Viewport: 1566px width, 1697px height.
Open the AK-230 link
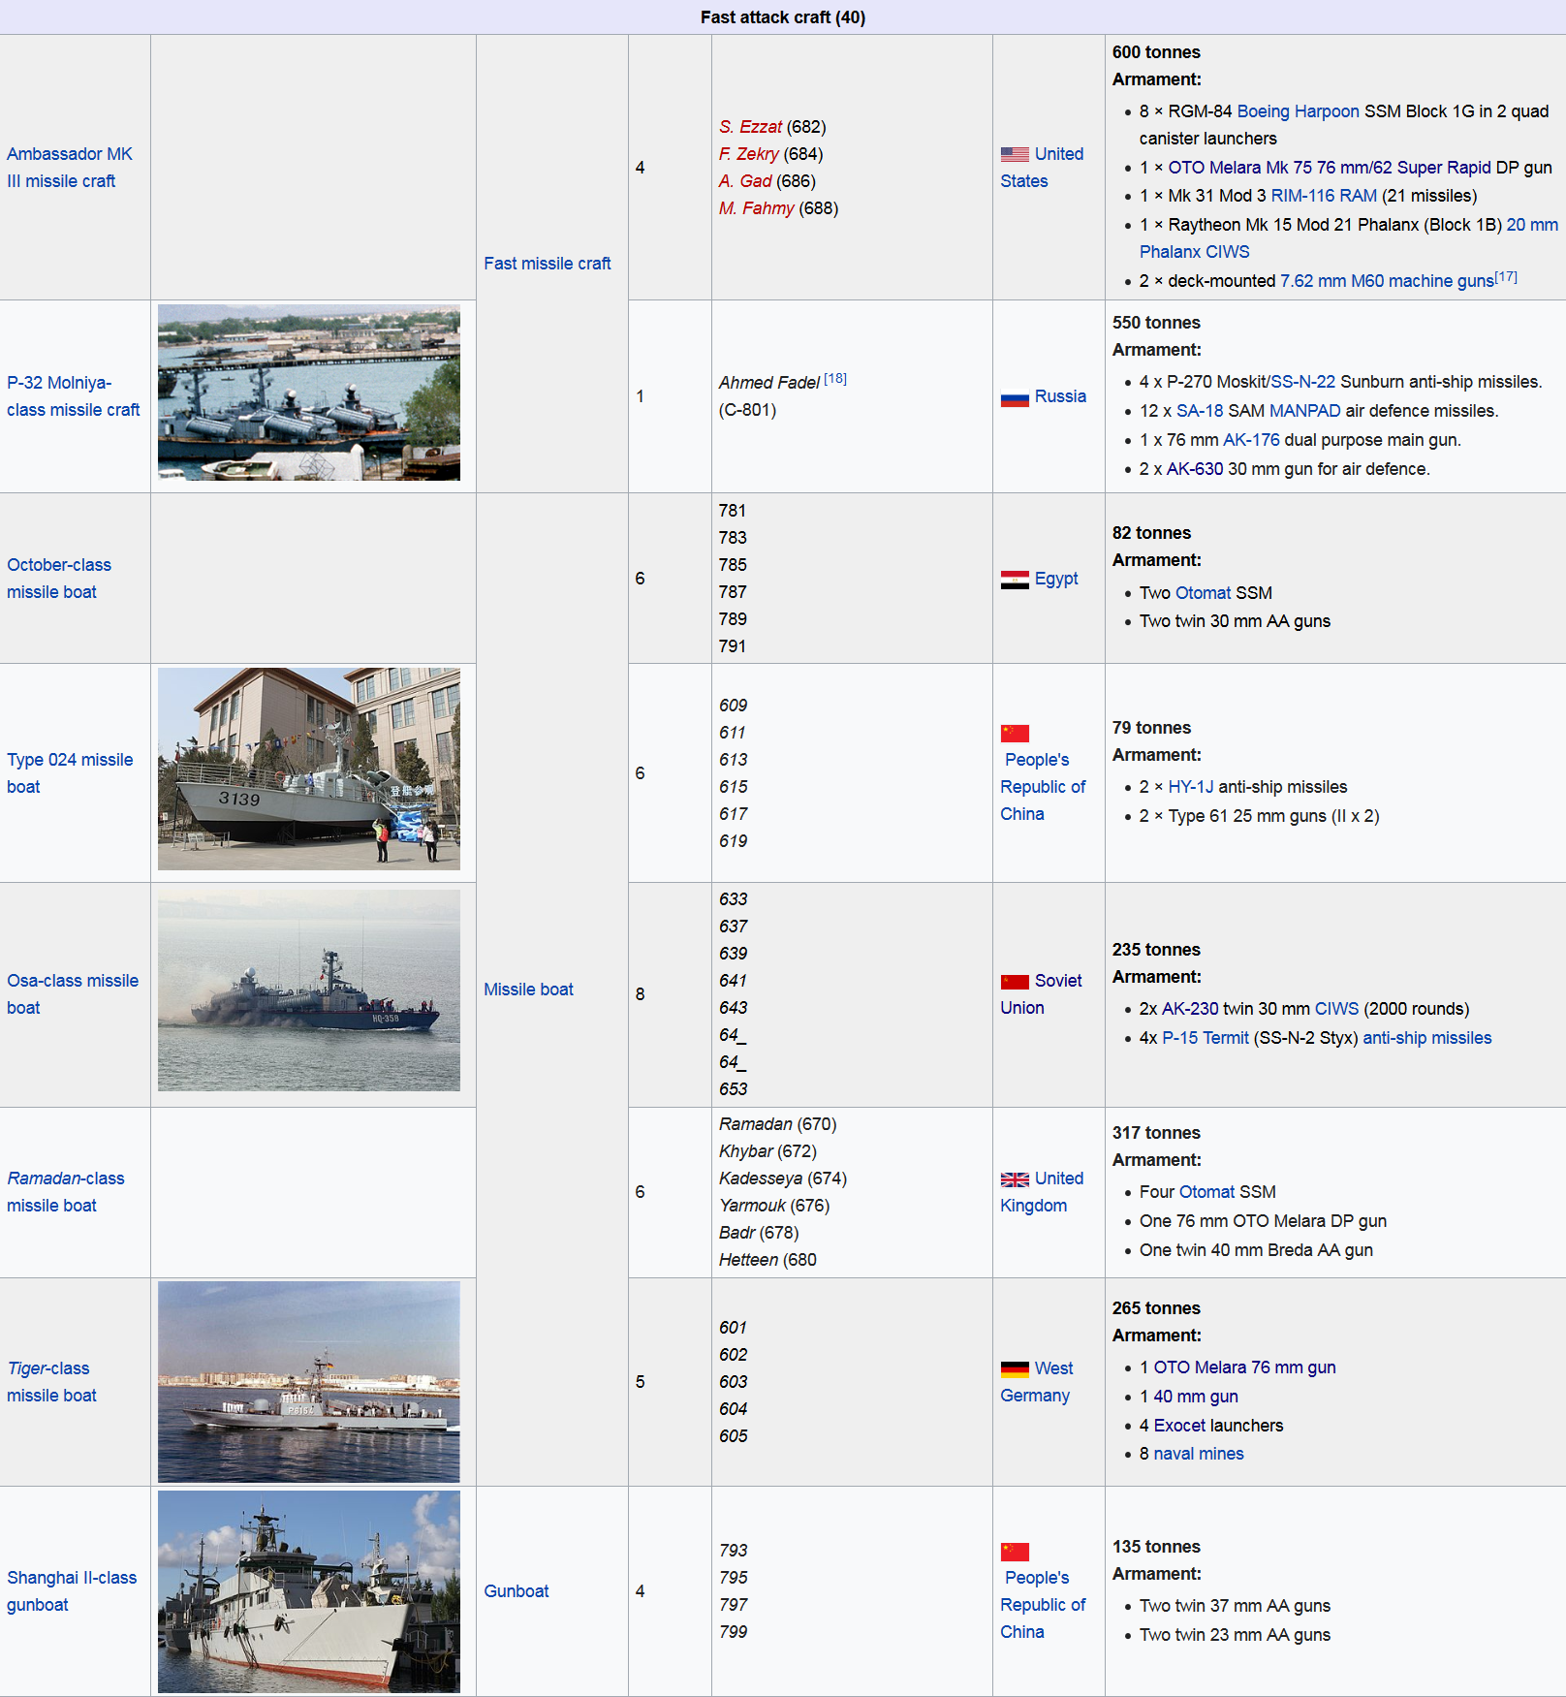coord(1190,1009)
